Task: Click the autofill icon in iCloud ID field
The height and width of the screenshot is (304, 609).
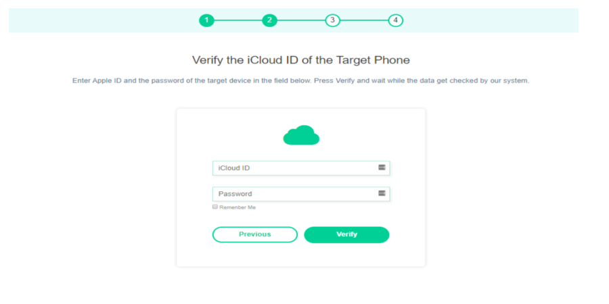Action: tap(382, 168)
